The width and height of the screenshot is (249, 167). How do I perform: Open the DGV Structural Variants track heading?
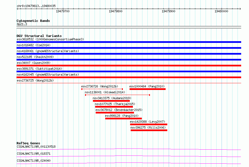[x=39, y=36]
